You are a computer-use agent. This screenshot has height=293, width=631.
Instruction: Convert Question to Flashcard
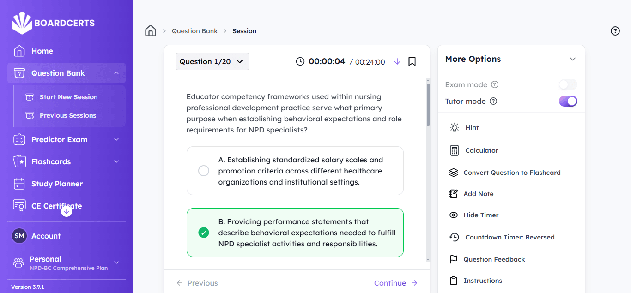pyautogui.click(x=511, y=173)
